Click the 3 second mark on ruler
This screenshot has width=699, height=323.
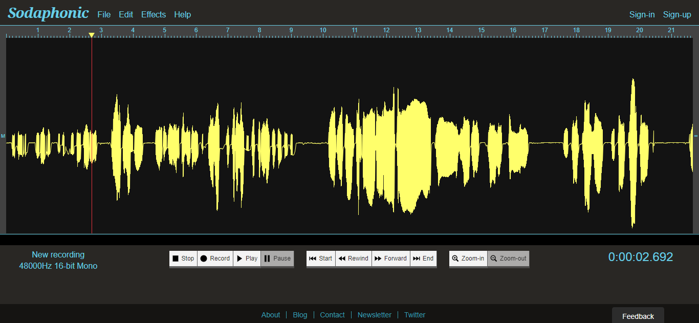coord(101,31)
